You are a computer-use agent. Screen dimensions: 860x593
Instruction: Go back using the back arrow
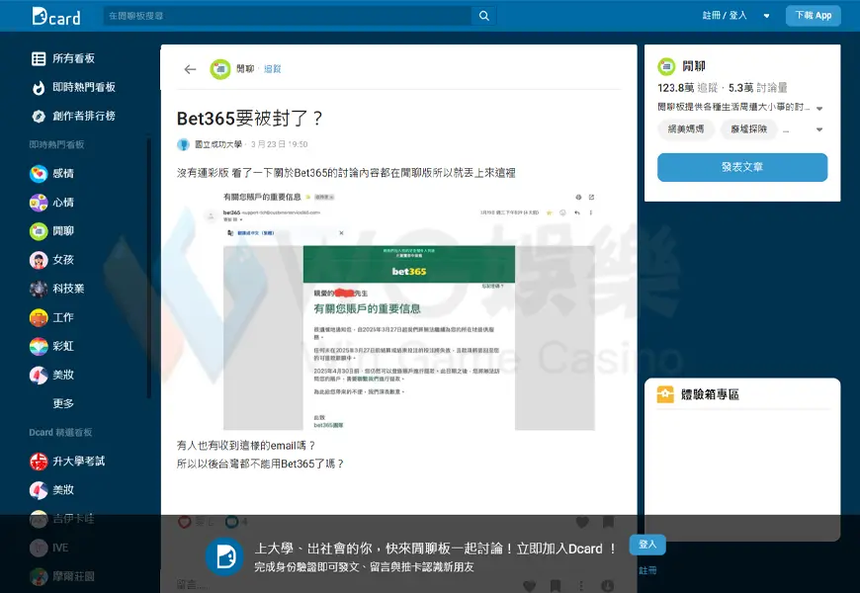pos(190,69)
